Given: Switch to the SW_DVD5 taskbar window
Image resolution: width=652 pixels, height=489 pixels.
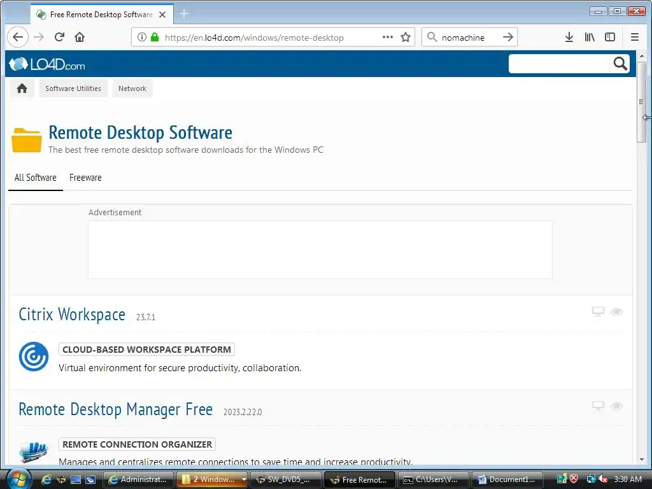Looking at the screenshot, I should click(286, 479).
